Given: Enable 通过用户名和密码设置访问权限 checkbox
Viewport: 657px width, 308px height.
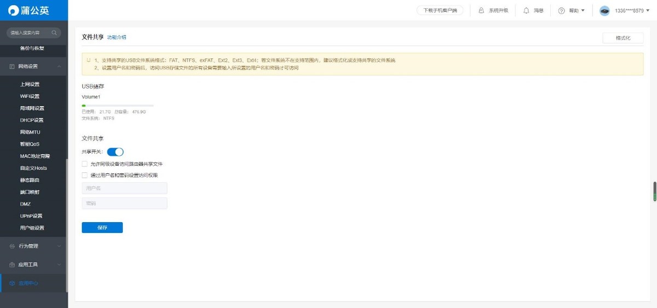Looking at the screenshot, I should [x=84, y=175].
